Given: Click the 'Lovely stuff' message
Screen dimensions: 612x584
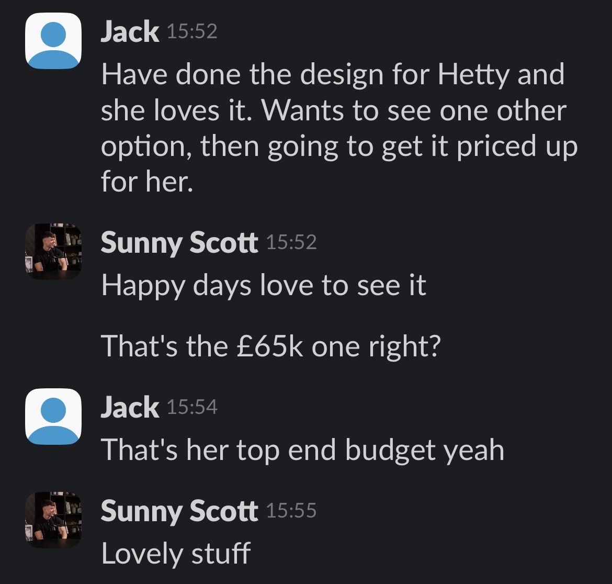Looking at the screenshot, I should 176,554.
